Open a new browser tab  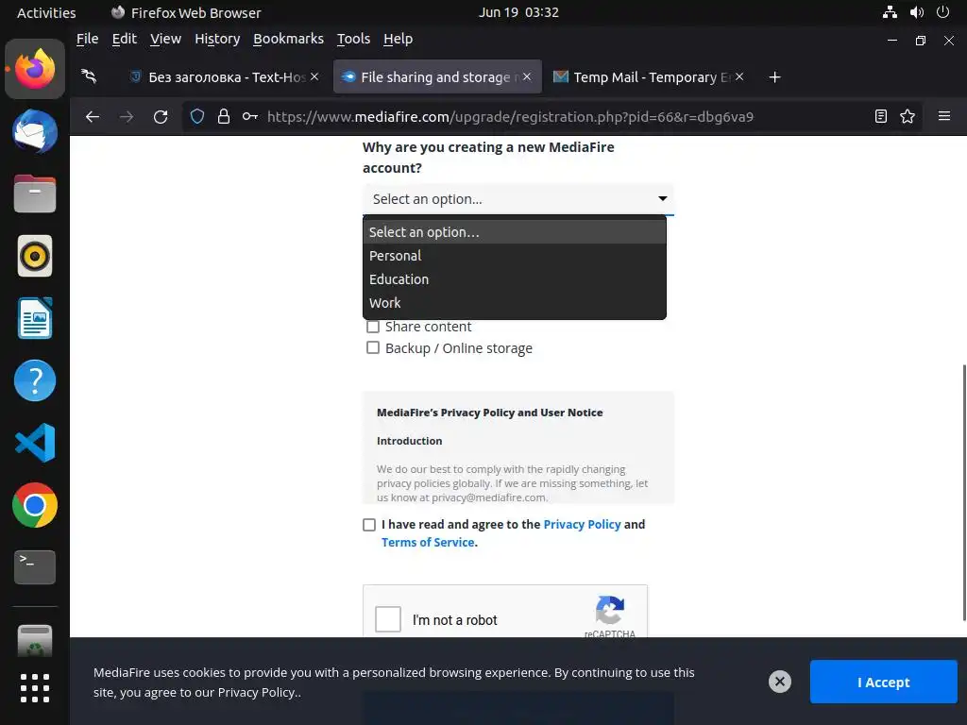click(774, 77)
